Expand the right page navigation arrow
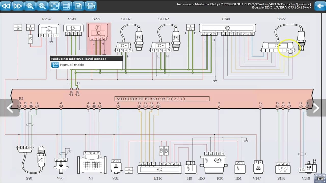This screenshot has height=183, width=326. point(317,108)
